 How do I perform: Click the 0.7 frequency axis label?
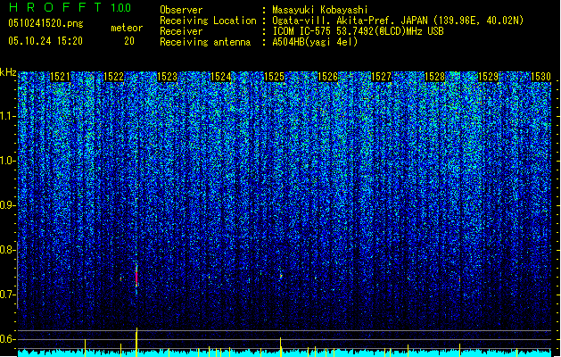pyautogui.click(x=6, y=295)
